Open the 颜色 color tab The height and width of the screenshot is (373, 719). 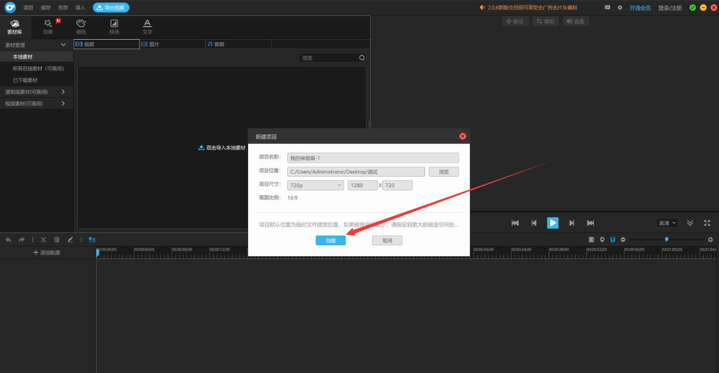click(x=81, y=27)
